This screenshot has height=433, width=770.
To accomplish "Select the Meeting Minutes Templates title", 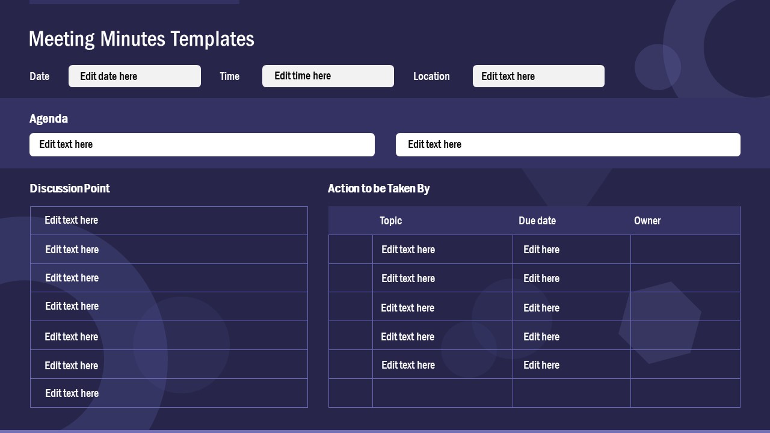I will (141, 38).
